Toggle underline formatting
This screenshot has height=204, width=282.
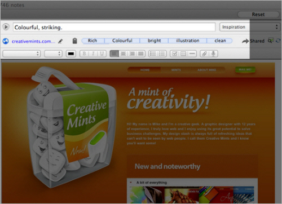102,54
